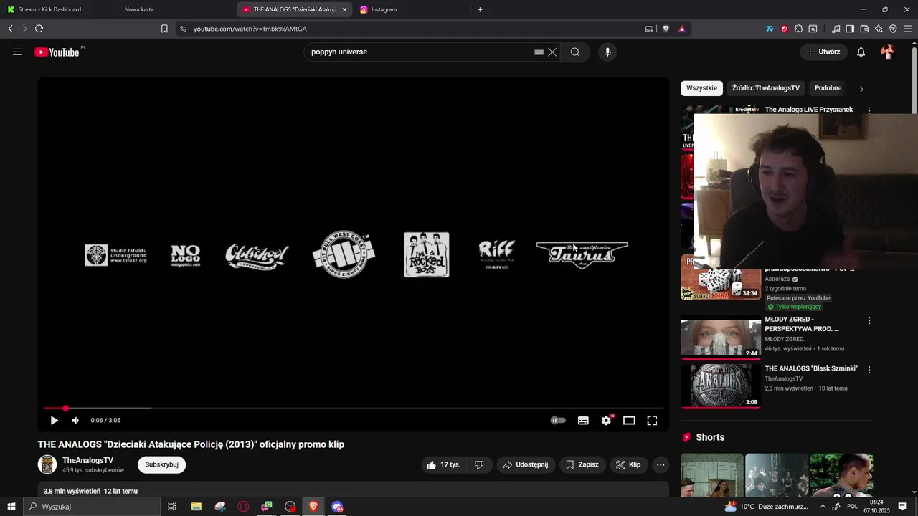This screenshot has width=918, height=516.
Task: Click the Wyszukaj taskbar search box
Action: pos(92,506)
